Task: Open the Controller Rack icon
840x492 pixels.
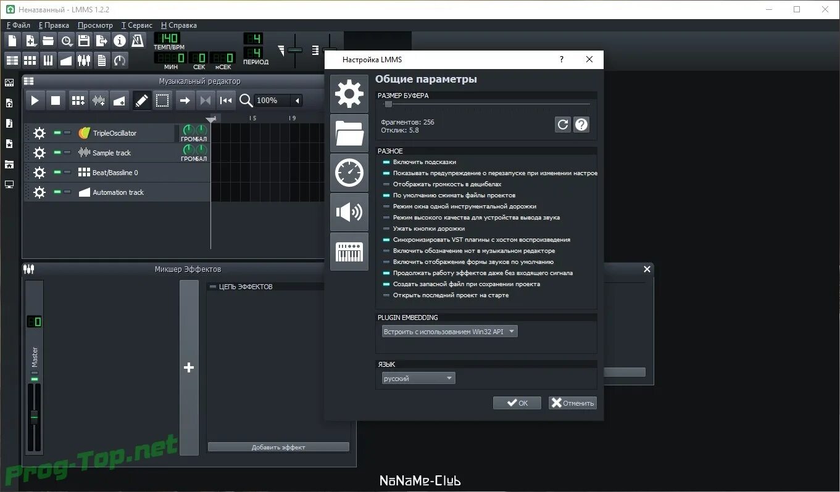Action: [x=120, y=60]
